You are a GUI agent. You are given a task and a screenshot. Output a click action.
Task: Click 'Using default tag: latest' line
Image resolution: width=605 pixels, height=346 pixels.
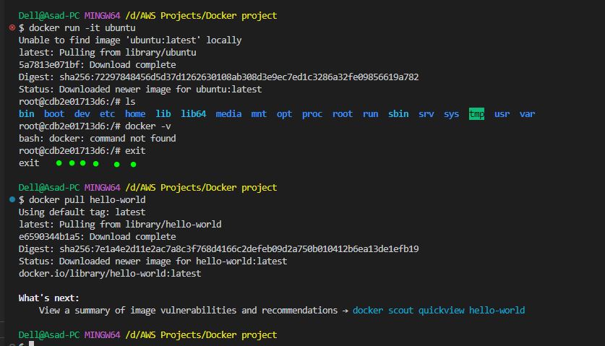82,212
